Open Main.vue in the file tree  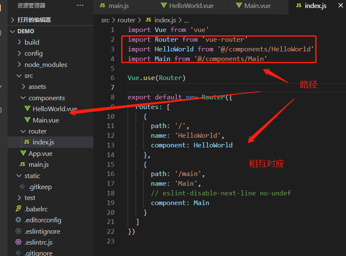tap(46, 120)
